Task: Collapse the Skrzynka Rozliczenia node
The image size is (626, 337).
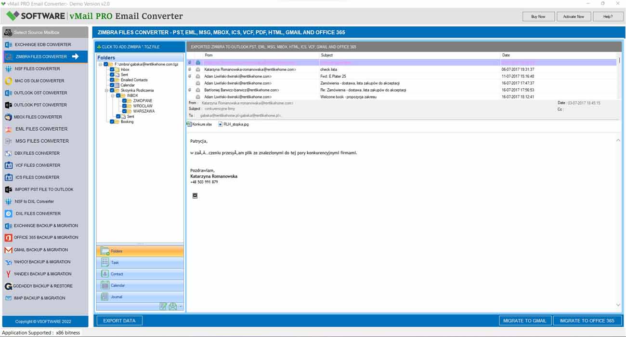Action: (x=106, y=90)
